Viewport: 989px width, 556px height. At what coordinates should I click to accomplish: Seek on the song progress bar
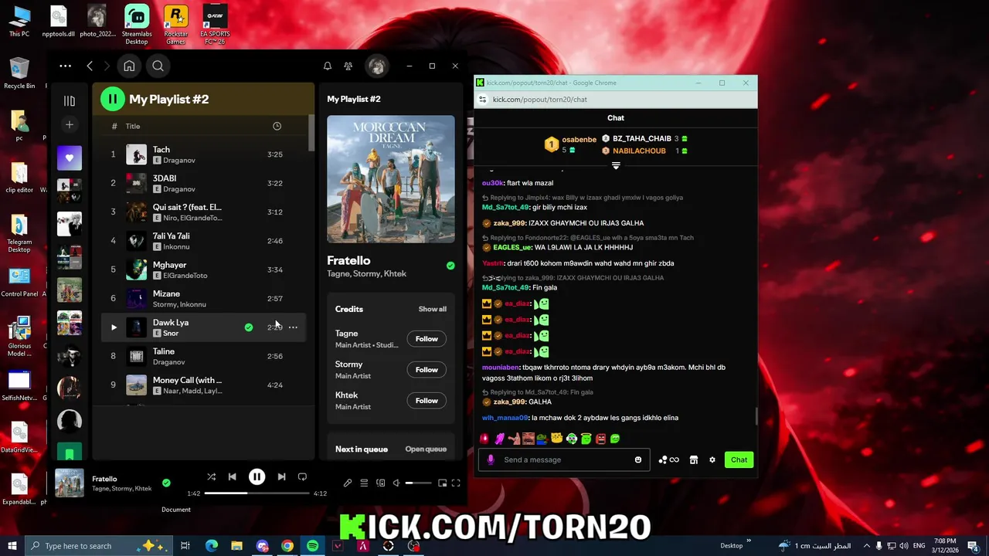point(257,493)
